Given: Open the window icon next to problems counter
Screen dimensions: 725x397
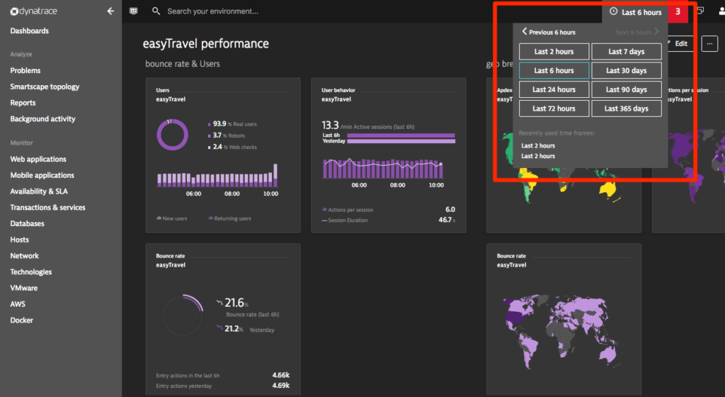Looking at the screenshot, I should (700, 11).
